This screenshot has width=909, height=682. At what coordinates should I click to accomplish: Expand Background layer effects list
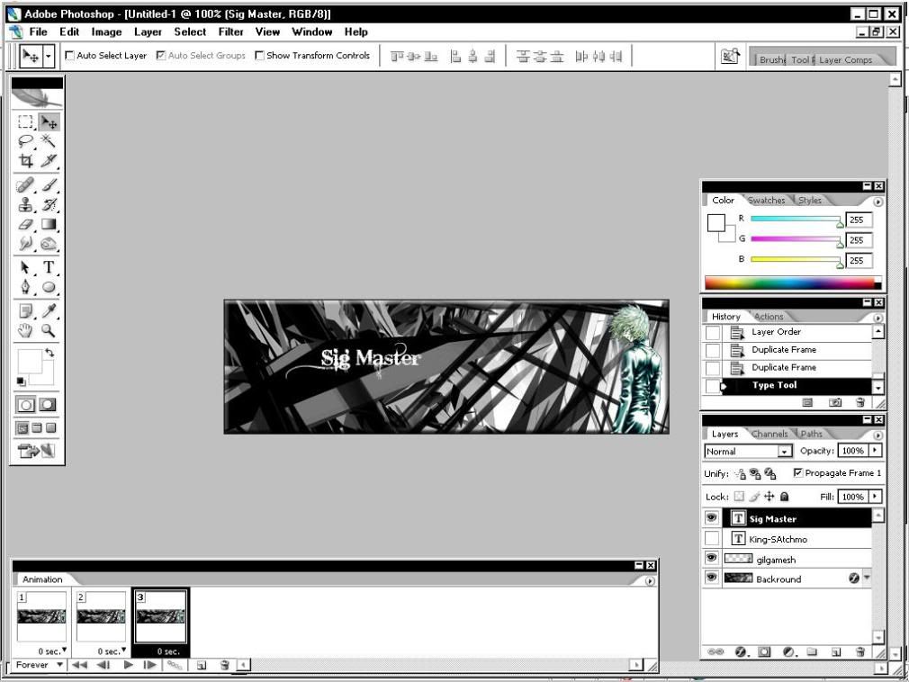pos(867,578)
